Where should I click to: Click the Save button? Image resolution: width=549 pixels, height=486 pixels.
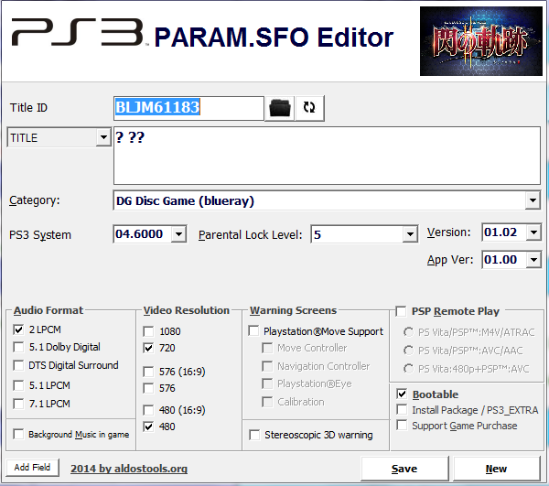point(404,469)
